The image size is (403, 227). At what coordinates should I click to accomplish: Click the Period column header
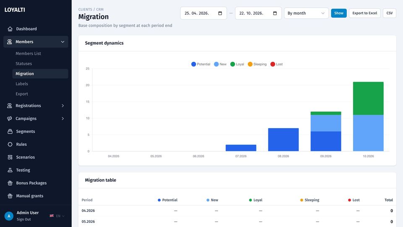87,200
